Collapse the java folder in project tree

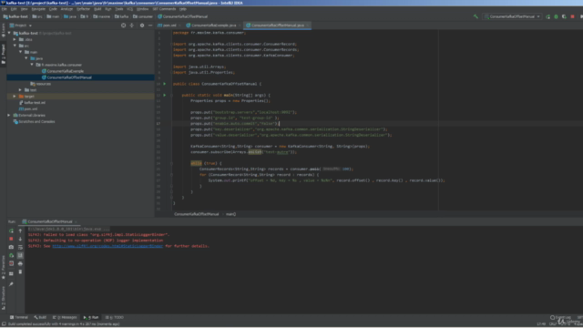click(26, 58)
